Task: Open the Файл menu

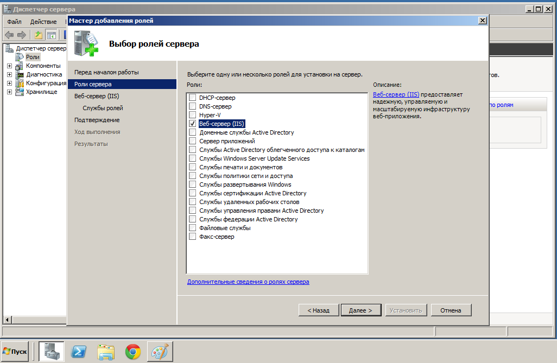Action: tap(15, 22)
